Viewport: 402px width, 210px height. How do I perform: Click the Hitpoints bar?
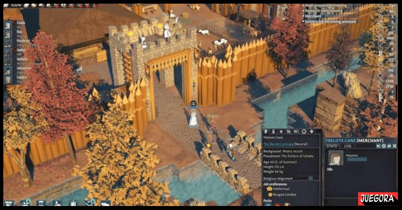(356, 160)
